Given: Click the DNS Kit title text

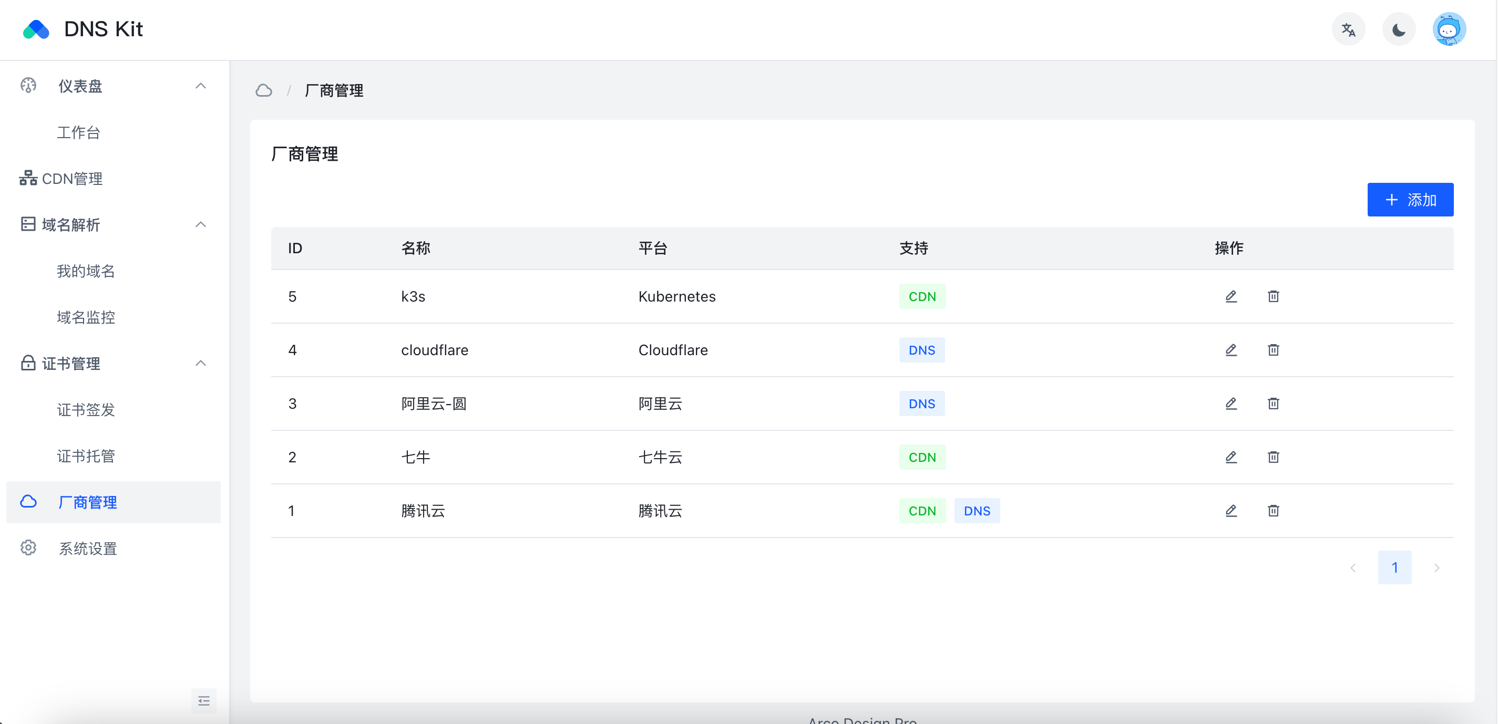Looking at the screenshot, I should pyautogui.click(x=104, y=29).
